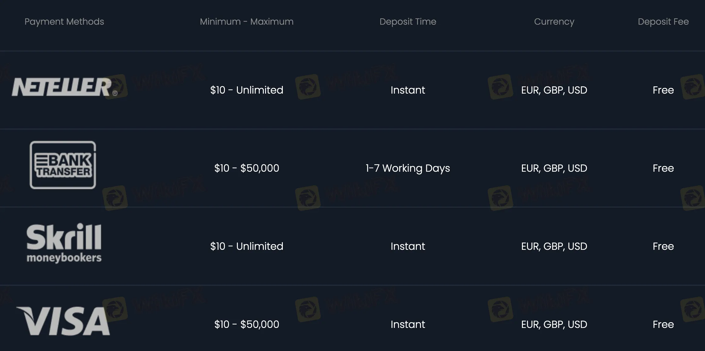This screenshot has width=705, height=351.
Task: Select Bank Transfer's EUR, GBP, USD currencies
Action: pyautogui.click(x=554, y=168)
